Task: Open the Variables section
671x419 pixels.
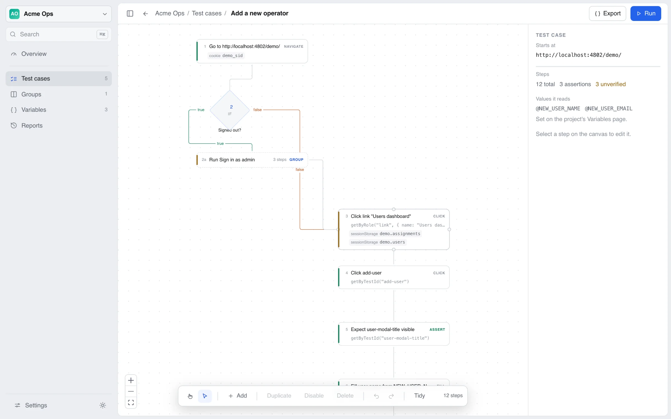Action: [x=59, y=110]
